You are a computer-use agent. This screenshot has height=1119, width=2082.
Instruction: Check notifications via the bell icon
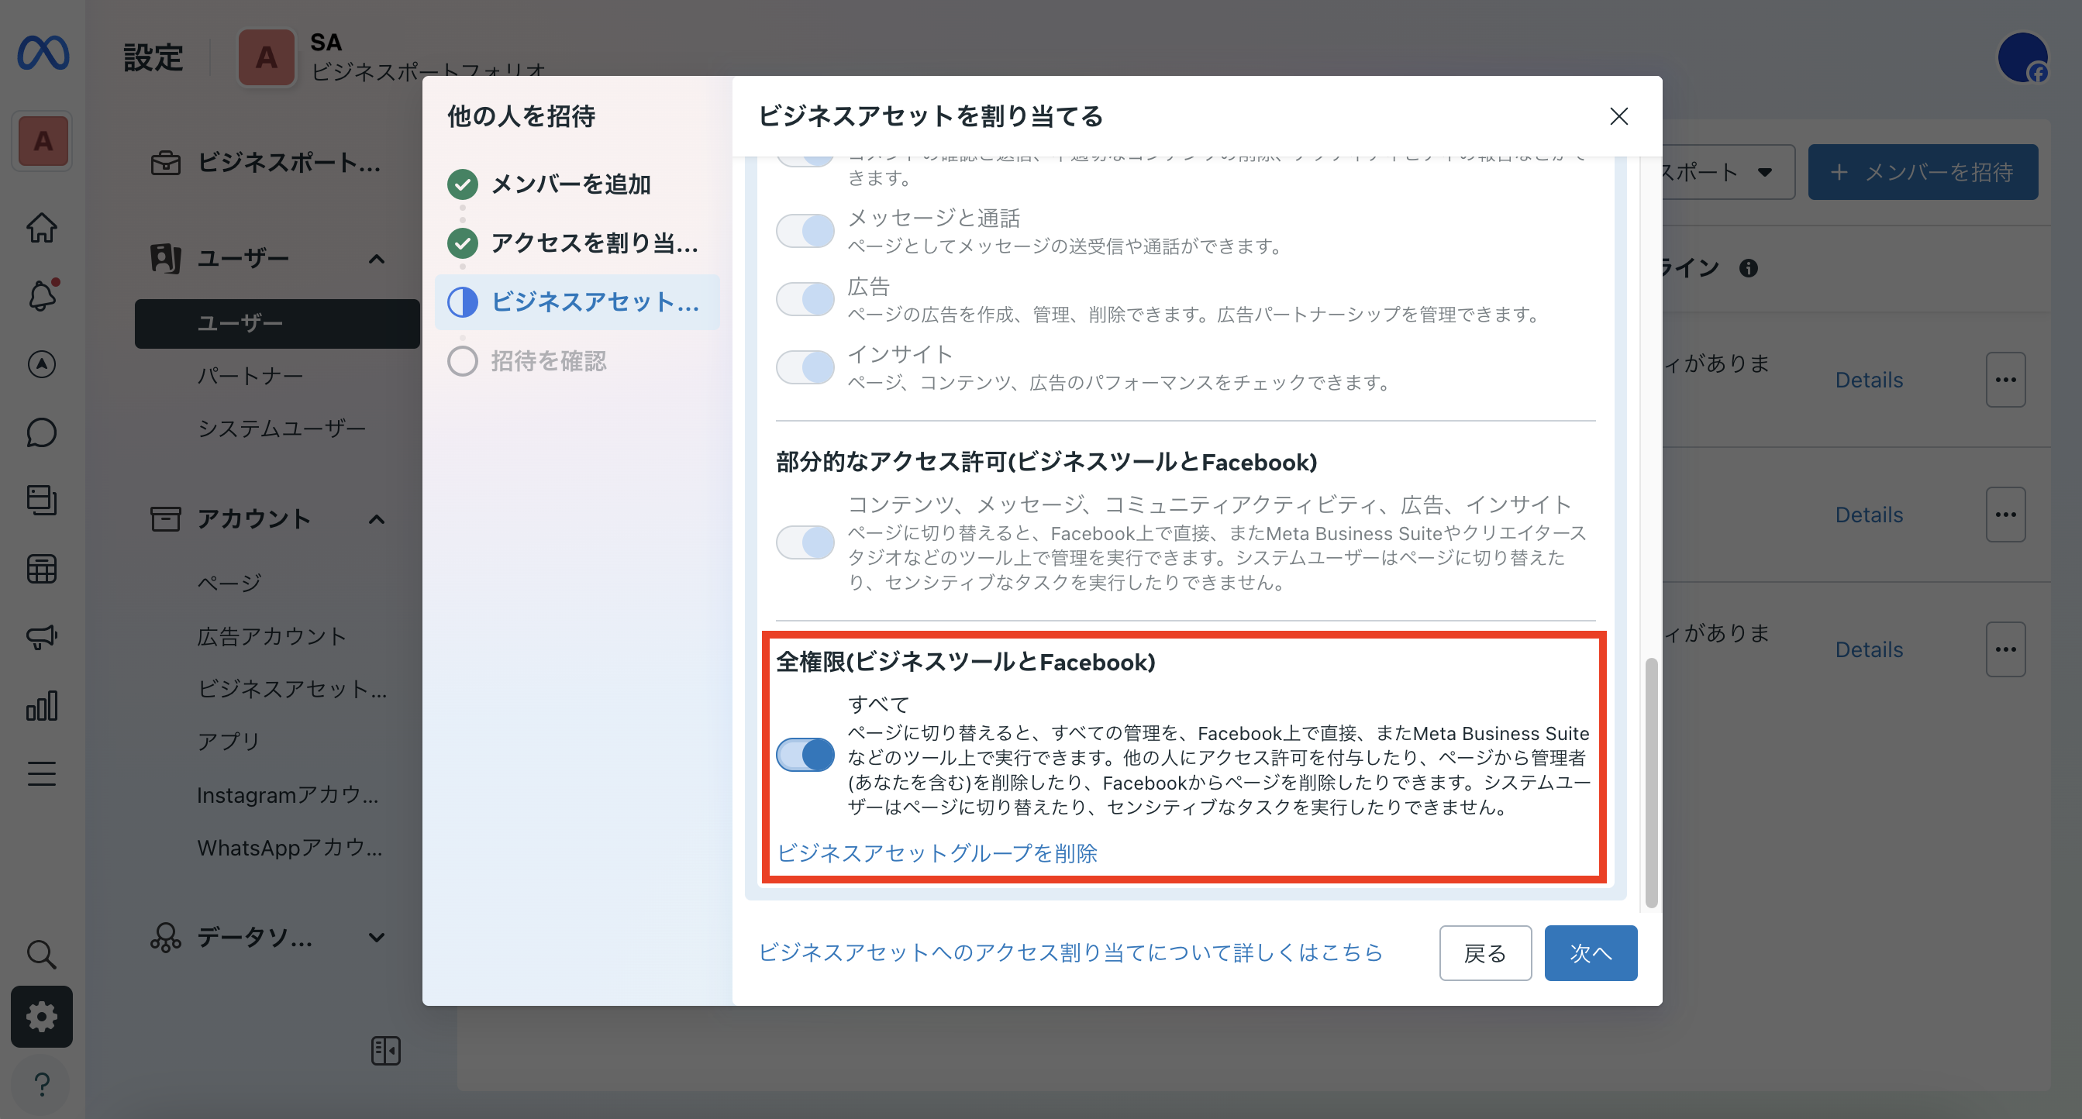pyautogui.click(x=41, y=296)
